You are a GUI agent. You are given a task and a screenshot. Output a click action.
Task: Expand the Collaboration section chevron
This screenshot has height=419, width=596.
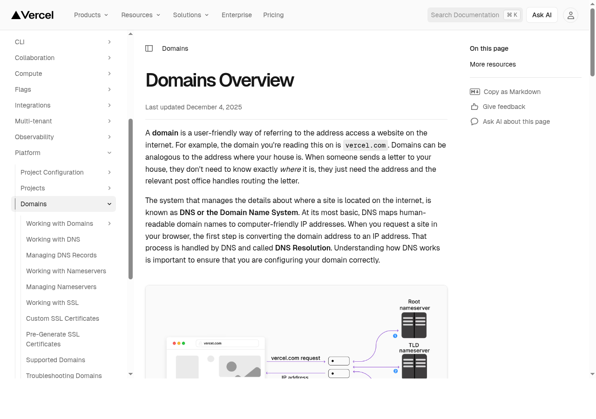(109, 58)
